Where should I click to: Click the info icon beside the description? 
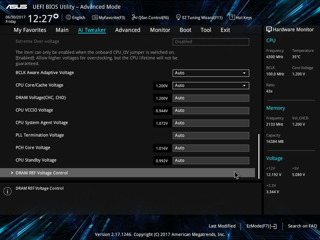click(7, 191)
